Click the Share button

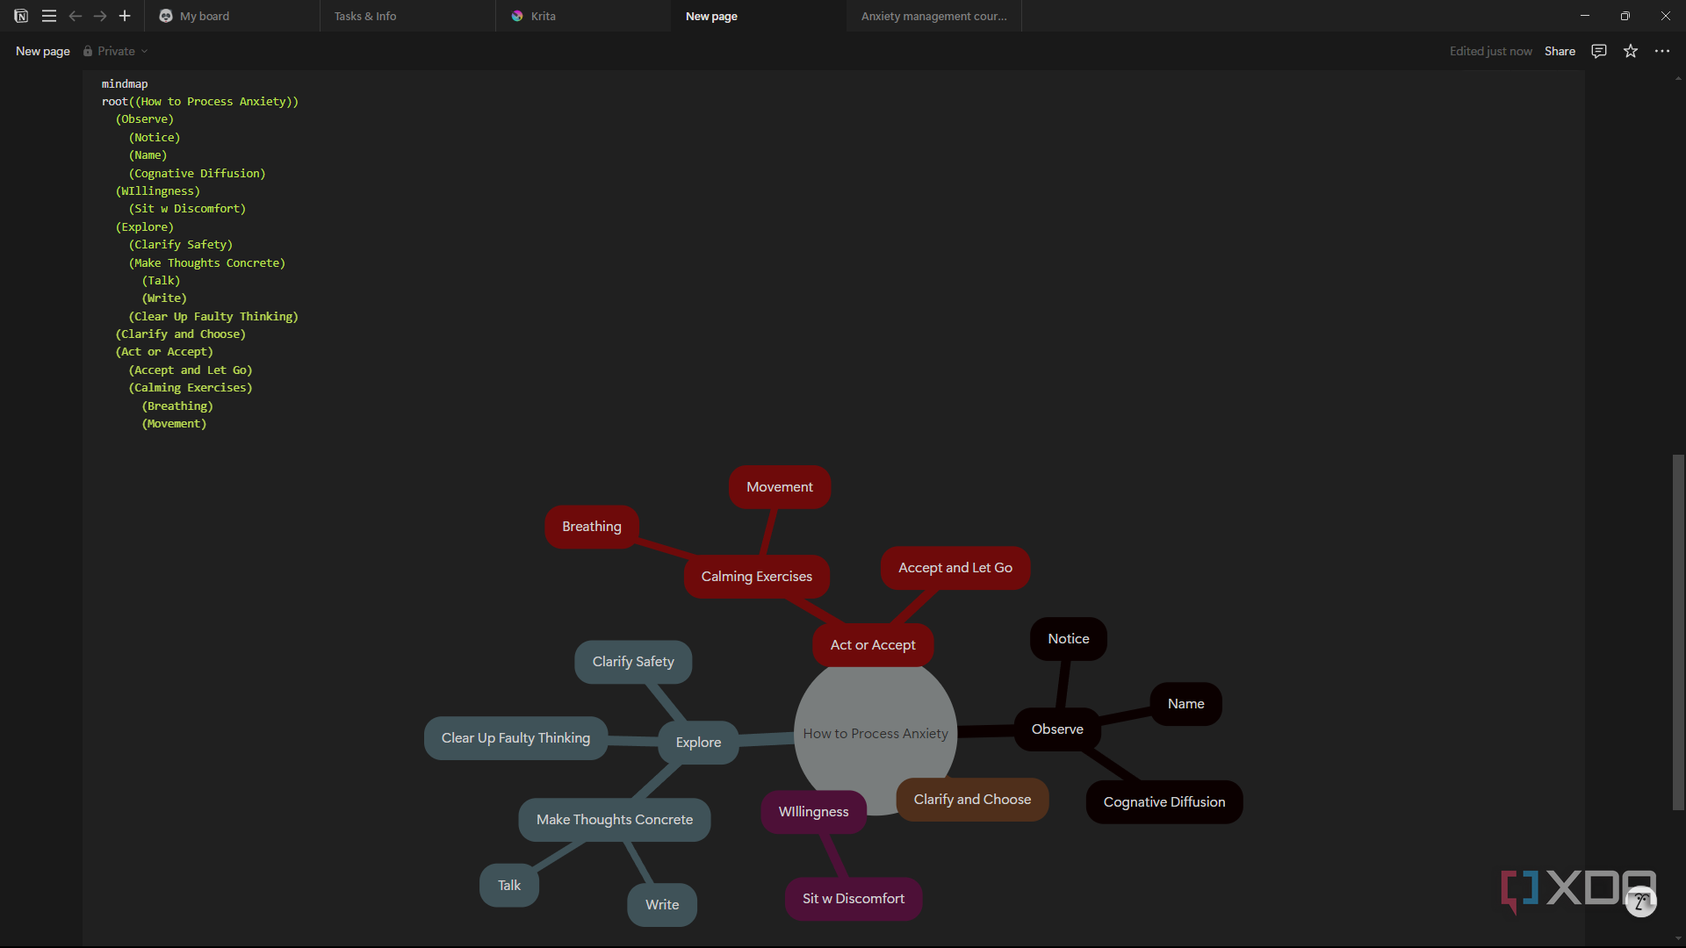[1560, 51]
